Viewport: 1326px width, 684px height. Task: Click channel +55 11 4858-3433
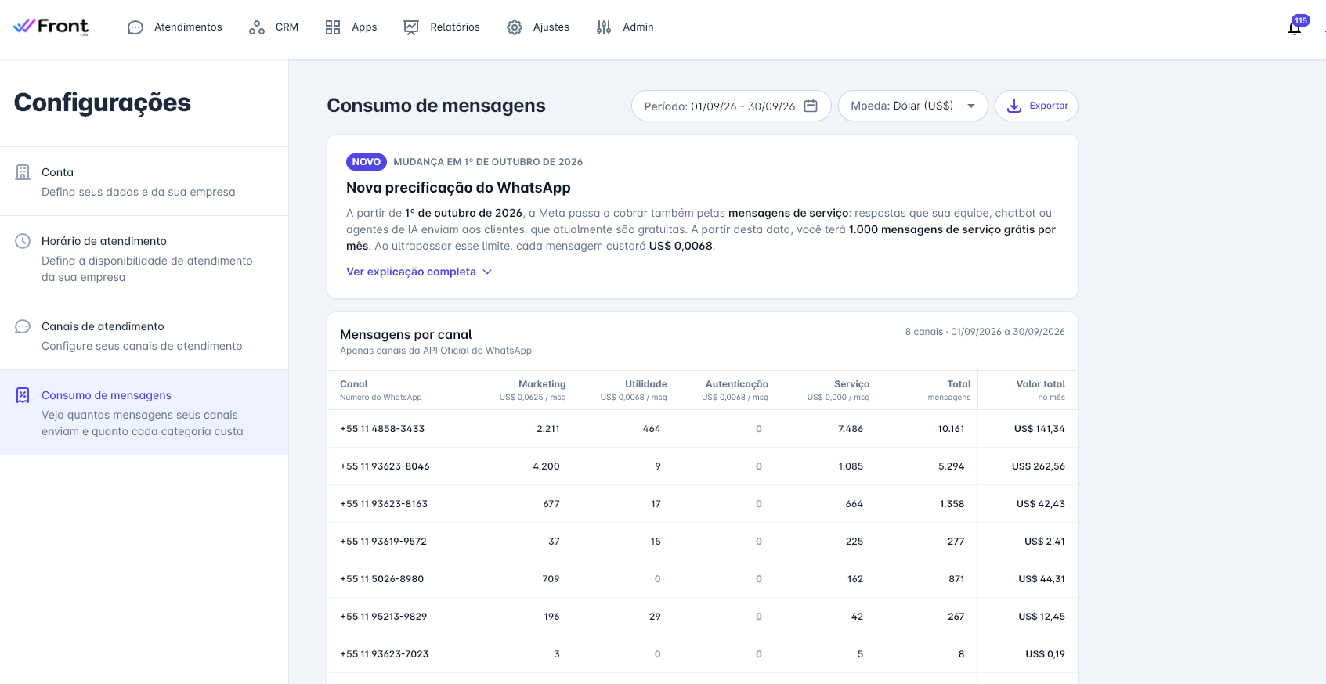382,429
